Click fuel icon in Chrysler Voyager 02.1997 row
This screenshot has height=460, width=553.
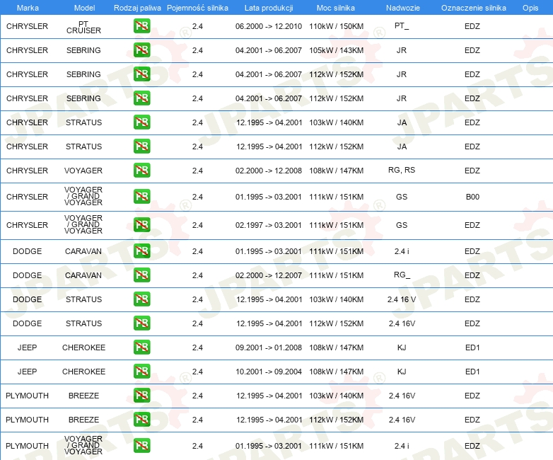[141, 225]
